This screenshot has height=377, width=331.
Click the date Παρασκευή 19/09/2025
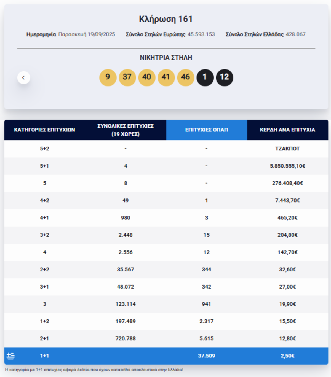[x=87, y=34]
